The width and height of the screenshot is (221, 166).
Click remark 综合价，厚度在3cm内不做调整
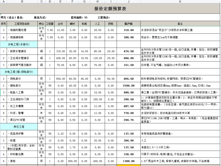click(180, 37)
